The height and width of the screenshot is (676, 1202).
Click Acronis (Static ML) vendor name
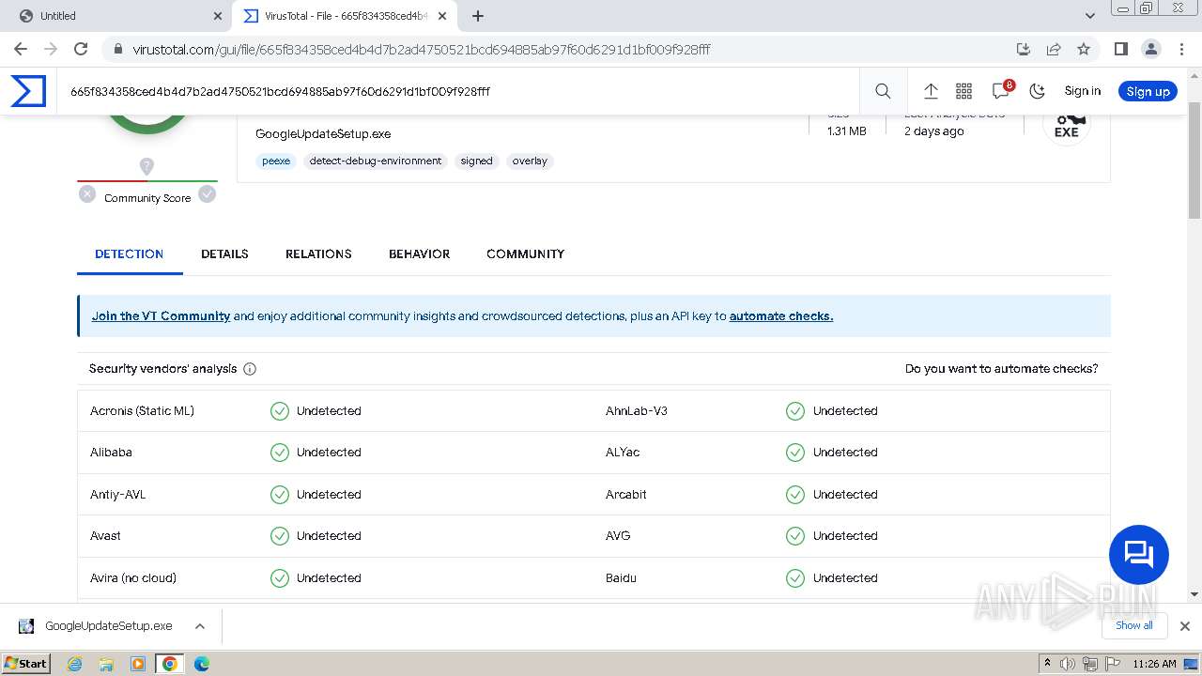coord(142,411)
